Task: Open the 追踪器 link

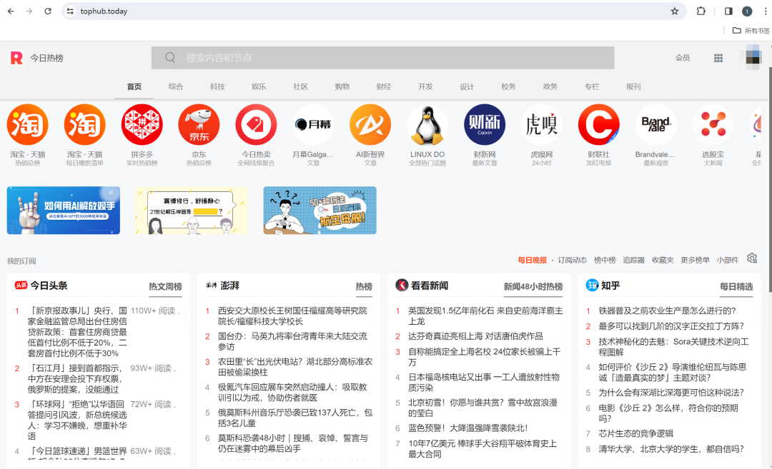Action: 633,260
